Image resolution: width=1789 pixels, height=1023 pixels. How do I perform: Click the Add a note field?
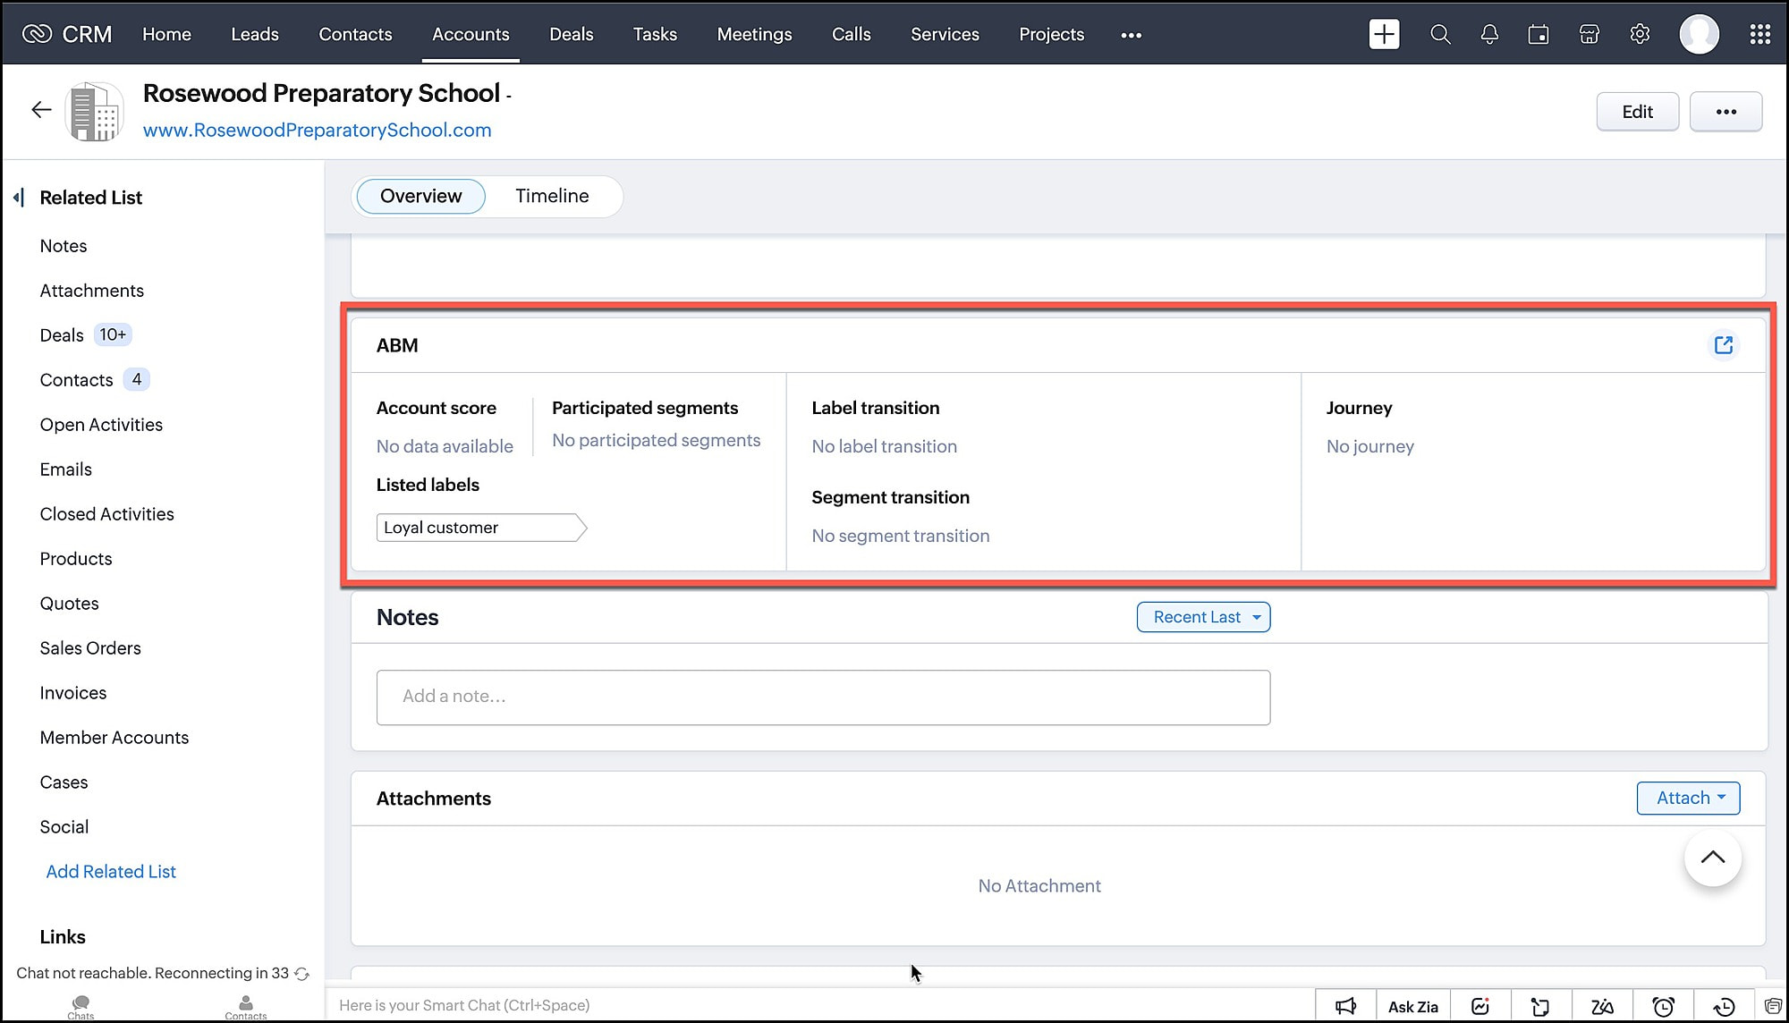[823, 697]
